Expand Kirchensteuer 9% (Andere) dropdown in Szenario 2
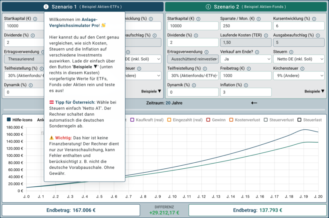Viewport: 329px width, 218px height. pos(299,76)
